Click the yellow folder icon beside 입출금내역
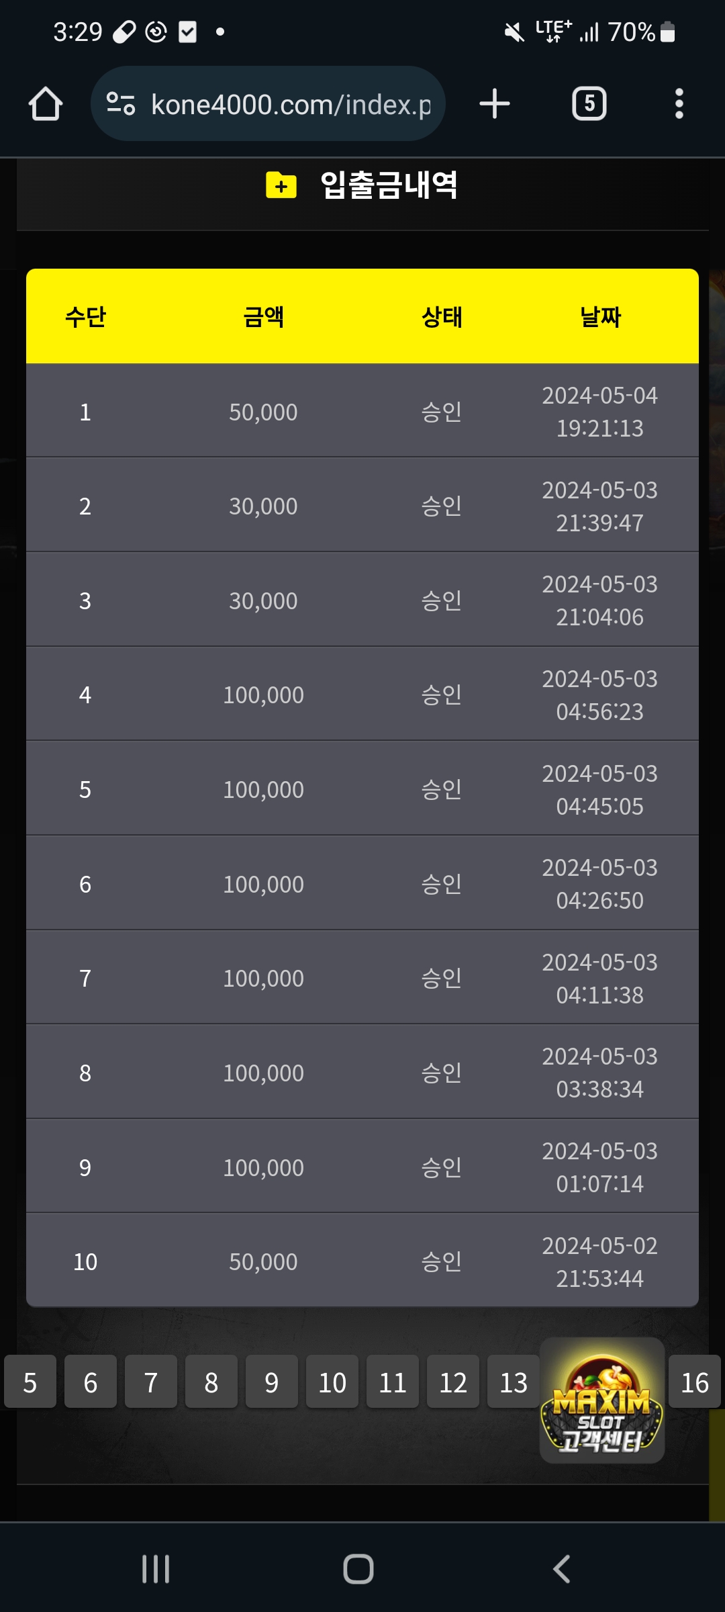This screenshot has width=725, height=1612. pyautogui.click(x=281, y=185)
